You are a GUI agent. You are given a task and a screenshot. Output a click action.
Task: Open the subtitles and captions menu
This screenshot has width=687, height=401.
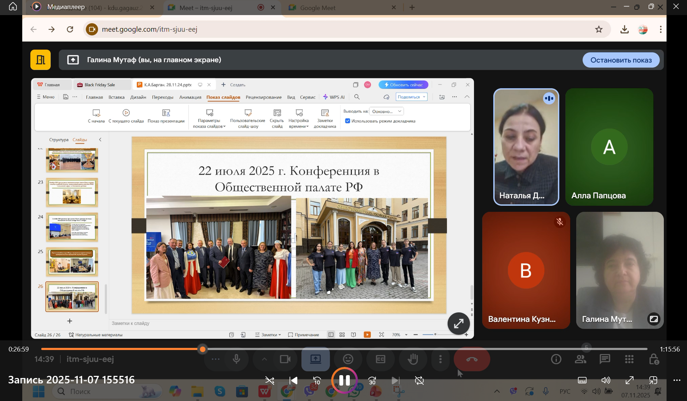click(x=582, y=380)
